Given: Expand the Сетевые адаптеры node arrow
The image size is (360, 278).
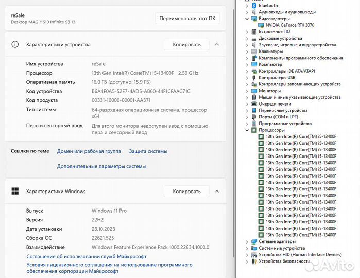Looking at the screenshot, I should coord(247,242).
